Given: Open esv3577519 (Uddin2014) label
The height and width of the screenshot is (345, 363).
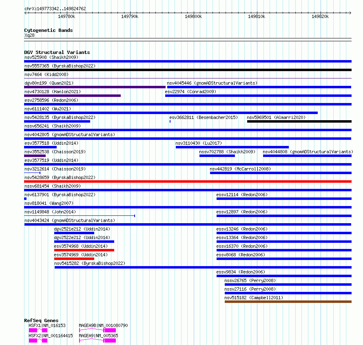Looking at the screenshot, I should [x=51, y=160].
